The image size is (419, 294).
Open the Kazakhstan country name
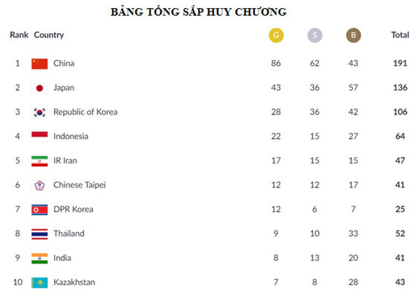74,282
